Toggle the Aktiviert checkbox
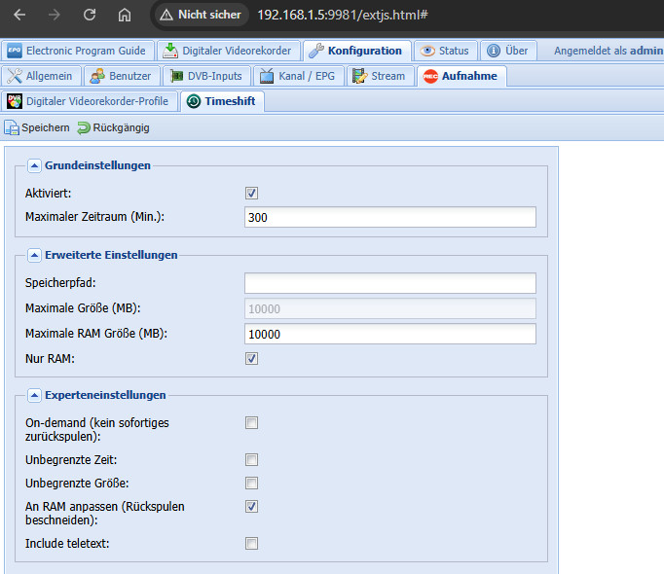This screenshot has height=574, width=664. (x=251, y=193)
